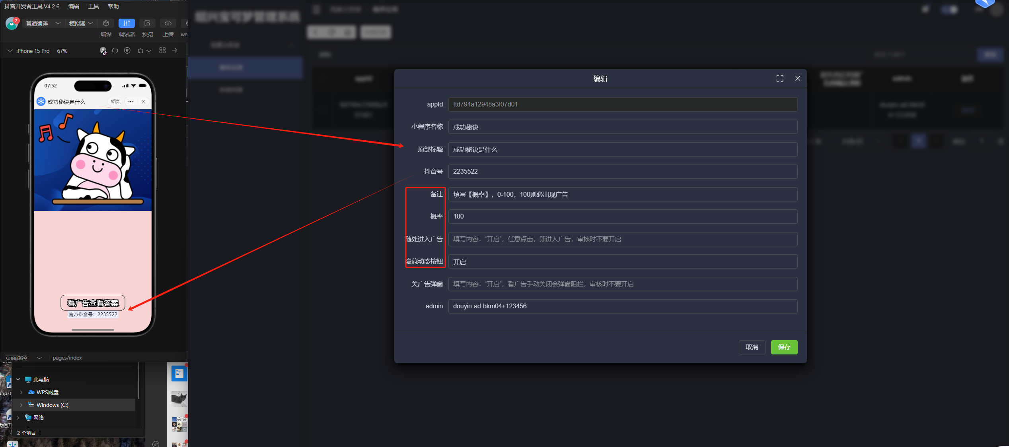Open the preview icon in toolbar
This screenshot has height=447, width=1009.
(147, 23)
